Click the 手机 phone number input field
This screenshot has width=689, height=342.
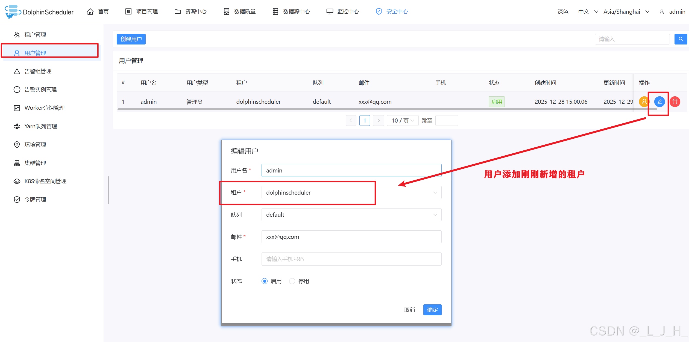351,259
